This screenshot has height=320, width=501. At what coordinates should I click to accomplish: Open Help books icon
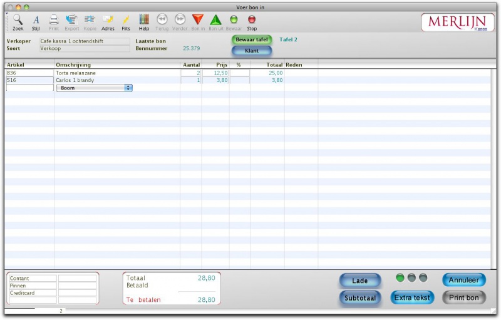[x=144, y=20]
